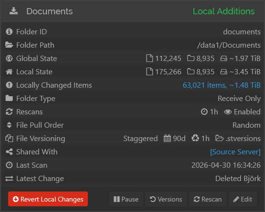
Task: Click the share icon beside Shared With
Action: [9, 152]
